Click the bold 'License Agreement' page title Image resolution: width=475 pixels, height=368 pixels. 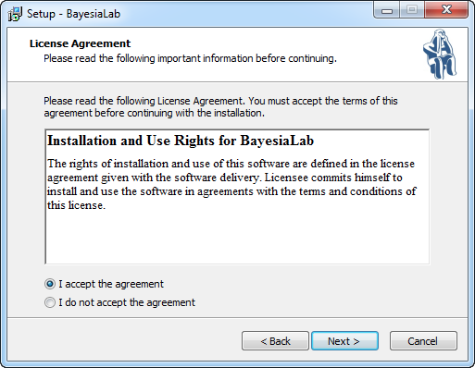[80, 43]
